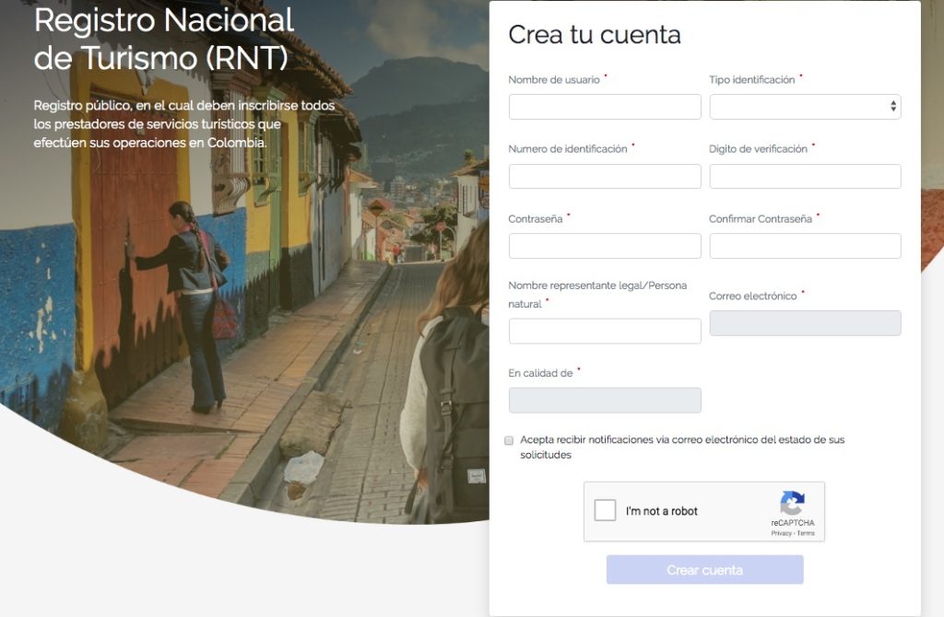
Task: Click the Tipo identificación stepper arrows
Action: coord(892,107)
